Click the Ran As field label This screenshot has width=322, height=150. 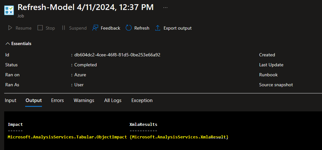[x=12, y=85]
